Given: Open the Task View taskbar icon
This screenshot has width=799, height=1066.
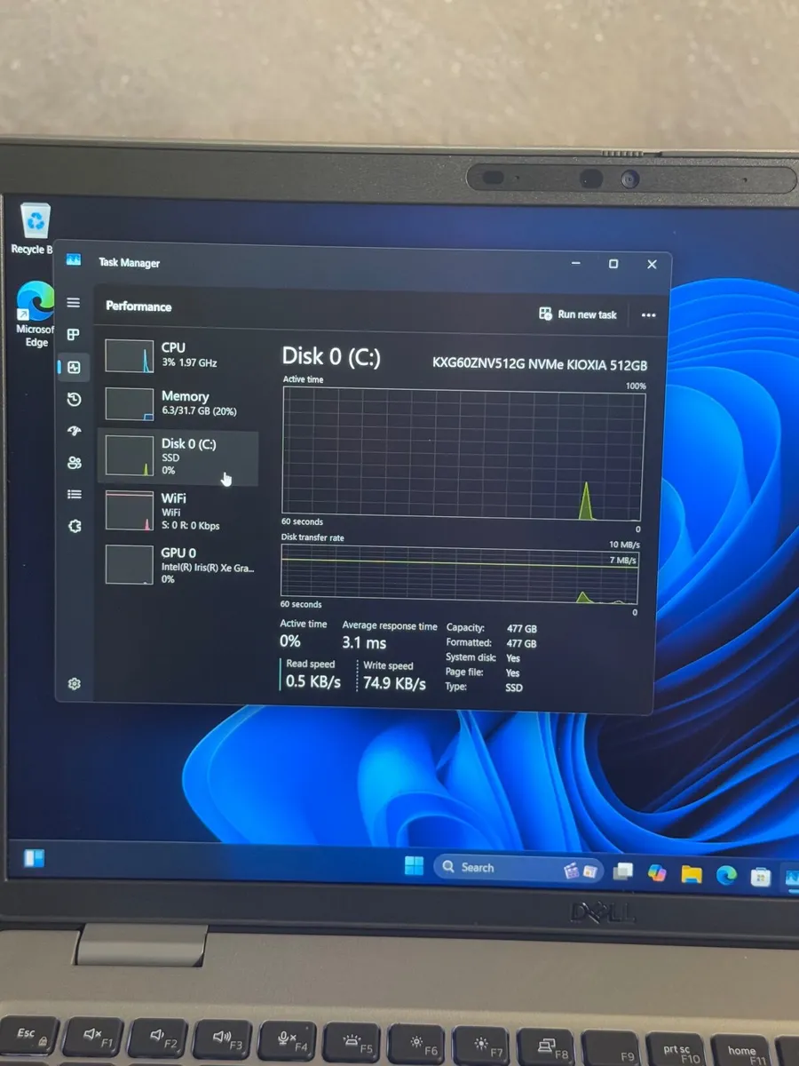Looking at the screenshot, I should (x=623, y=872).
